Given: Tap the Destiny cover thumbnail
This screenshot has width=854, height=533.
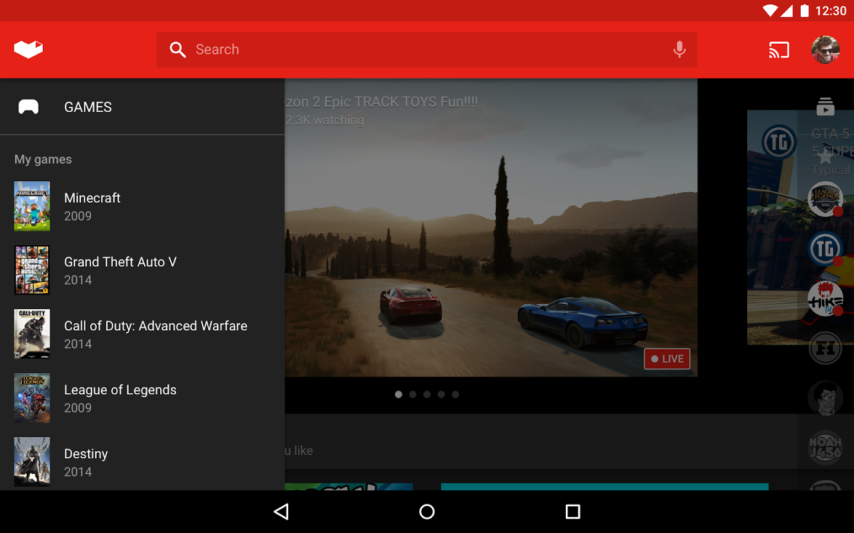Looking at the screenshot, I should tap(32, 462).
